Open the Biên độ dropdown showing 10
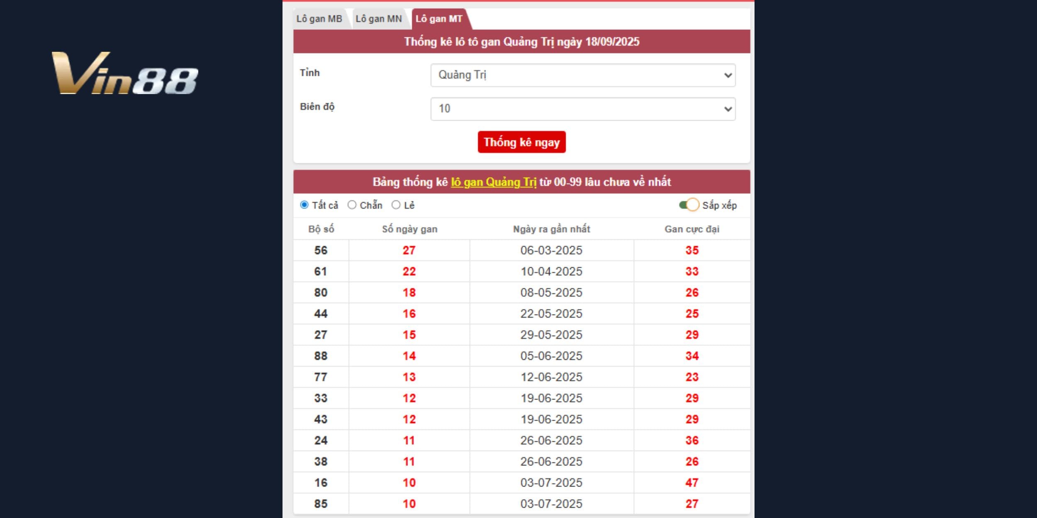The height and width of the screenshot is (518, 1037). (x=583, y=109)
